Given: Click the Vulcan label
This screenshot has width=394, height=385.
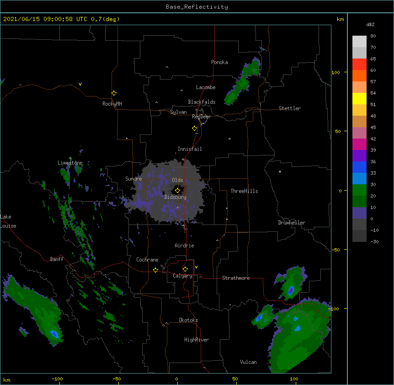Looking at the screenshot, I should pyautogui.click(x=248, y=362).
